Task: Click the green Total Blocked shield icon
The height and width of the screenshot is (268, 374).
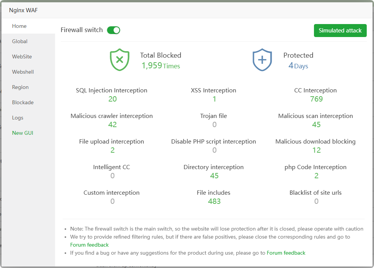Action: (119, 60)
